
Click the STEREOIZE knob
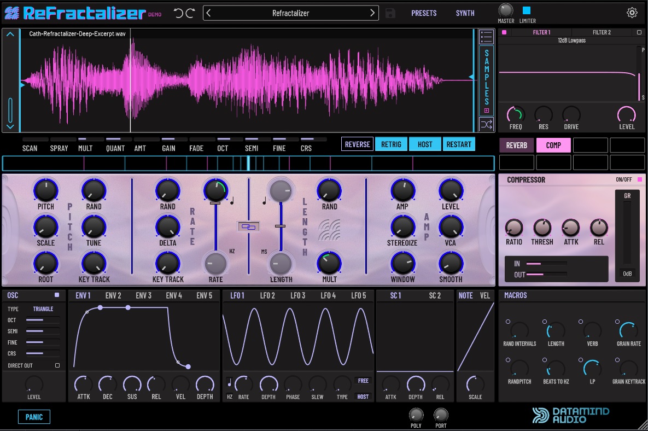tap(402, 227)
